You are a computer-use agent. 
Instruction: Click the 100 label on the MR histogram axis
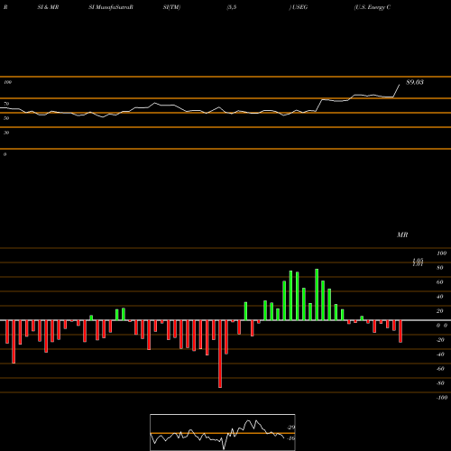(441, 253)
